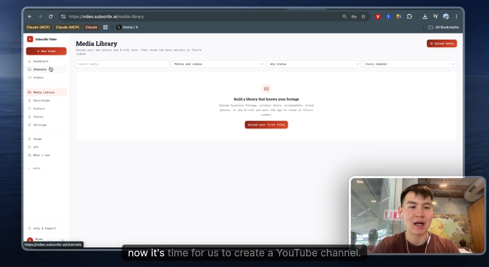Click Upload your first files button
This screenshot has width=489, height=267.
point(266,125)
